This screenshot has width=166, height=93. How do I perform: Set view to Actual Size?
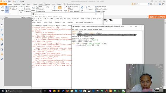tap(21, 9)
